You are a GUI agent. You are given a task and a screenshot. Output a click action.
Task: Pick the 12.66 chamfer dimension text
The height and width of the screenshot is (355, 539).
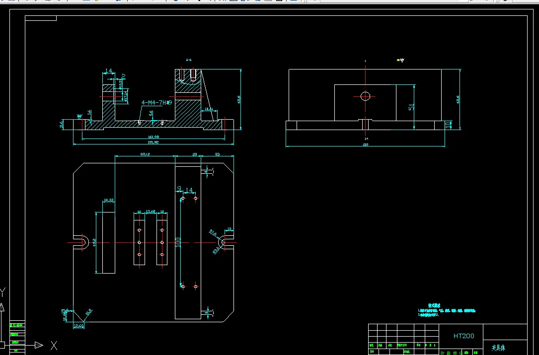78,326
